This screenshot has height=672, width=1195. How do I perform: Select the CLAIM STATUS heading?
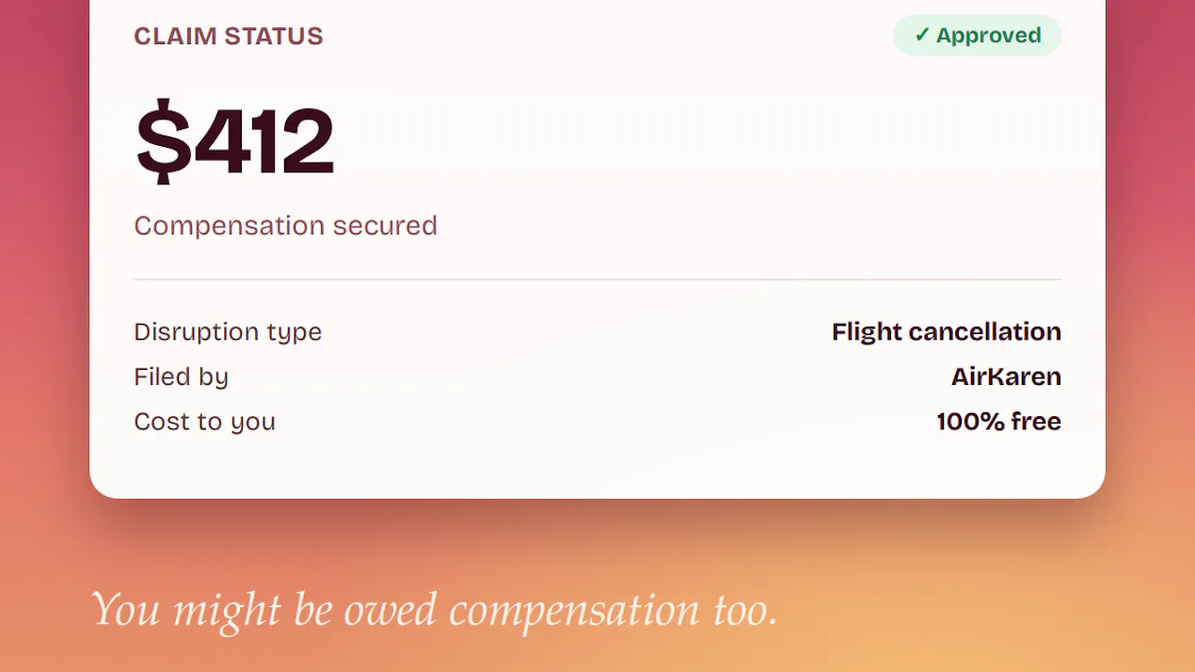click(229, 37)
